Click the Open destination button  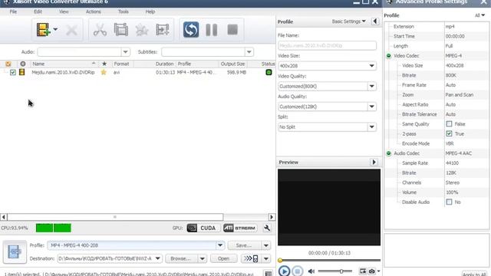click(x=223, y=258)
